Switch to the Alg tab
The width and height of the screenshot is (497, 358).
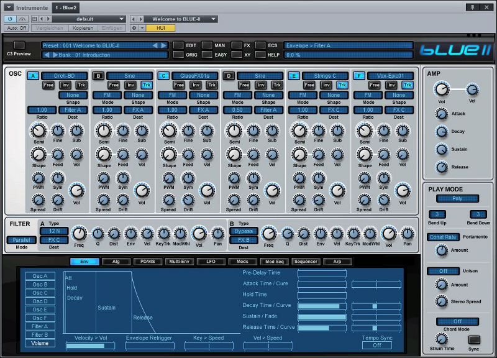pos(116,262)
